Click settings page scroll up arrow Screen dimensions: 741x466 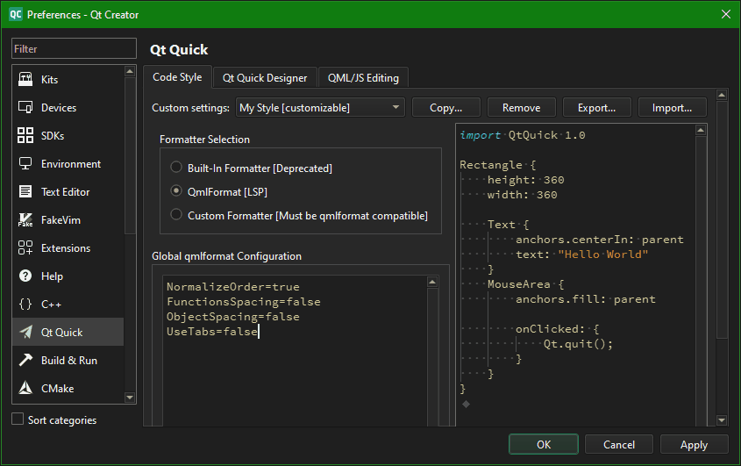point(722,95)
